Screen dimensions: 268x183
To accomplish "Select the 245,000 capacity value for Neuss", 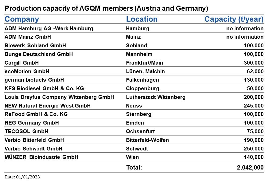I will coord(254,106).
